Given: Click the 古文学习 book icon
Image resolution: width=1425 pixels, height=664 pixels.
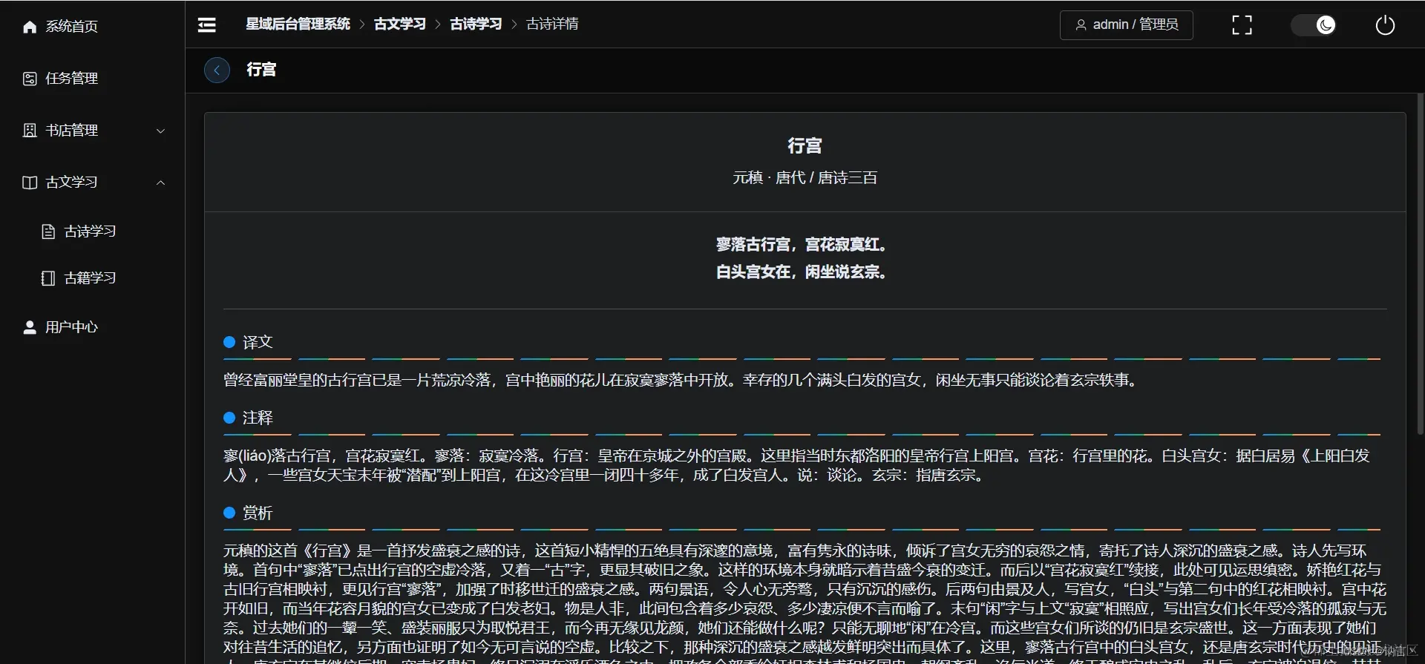Looking at the screenshot, I should tap(30, 183).
